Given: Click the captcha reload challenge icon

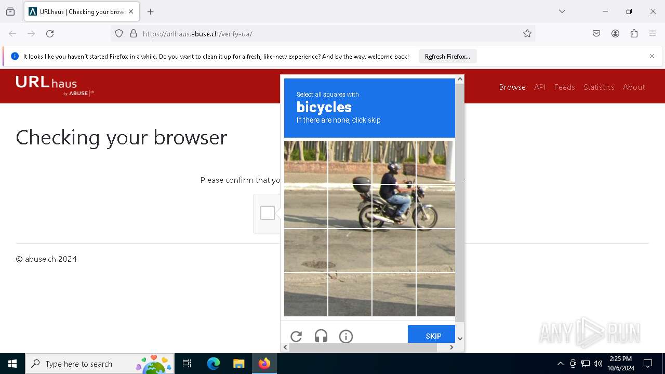Looking at the screenshot, I should [296, 336].
